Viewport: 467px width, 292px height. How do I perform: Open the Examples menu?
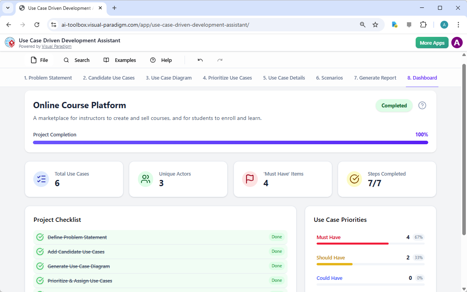coord(119,60)
